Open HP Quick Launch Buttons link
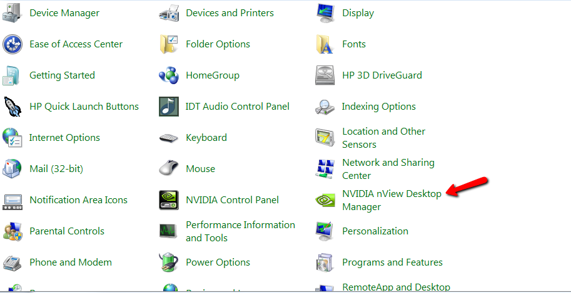Screen dimensions: 571x293 coord(84,107)
